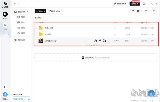The height and width of the screenshot is (102, 160).
Task: Click the UC网盘介绍.mp4 video thumbnail
Action: [x=41, y=41]
